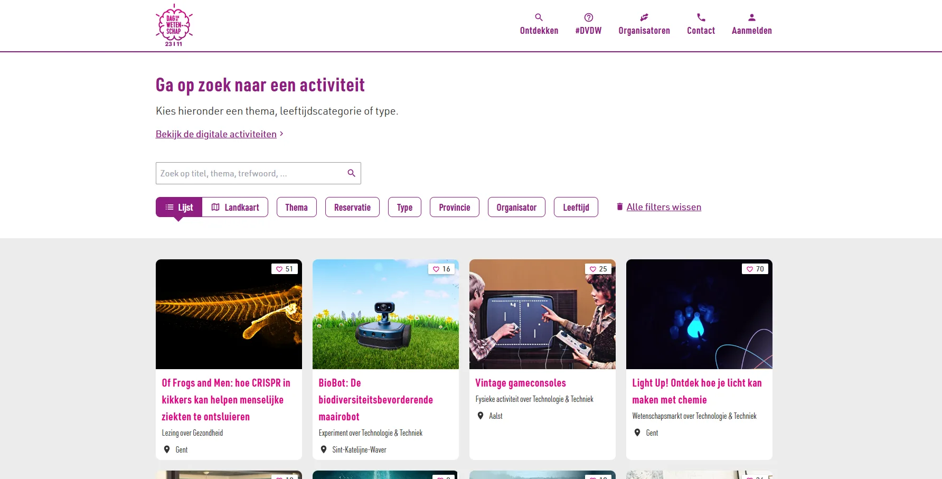Open Bekijk de digitale activiteiten link
Image resolution: width=942 pixels, height=479 pixels.
point(216,134)
